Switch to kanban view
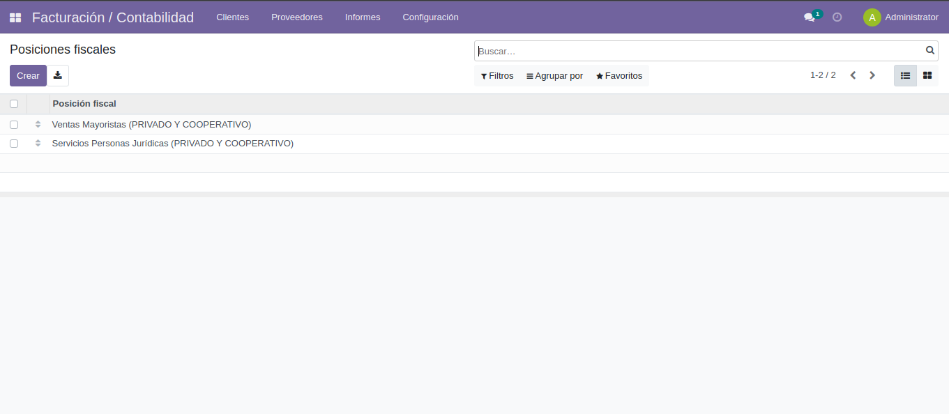 (x=927, y=75)
